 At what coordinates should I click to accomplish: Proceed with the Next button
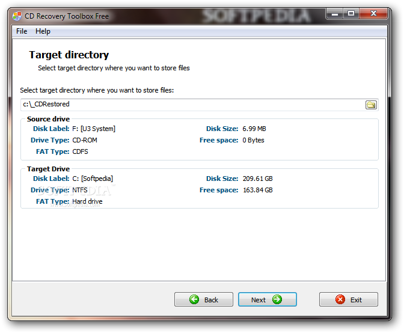tap(267, 299)
